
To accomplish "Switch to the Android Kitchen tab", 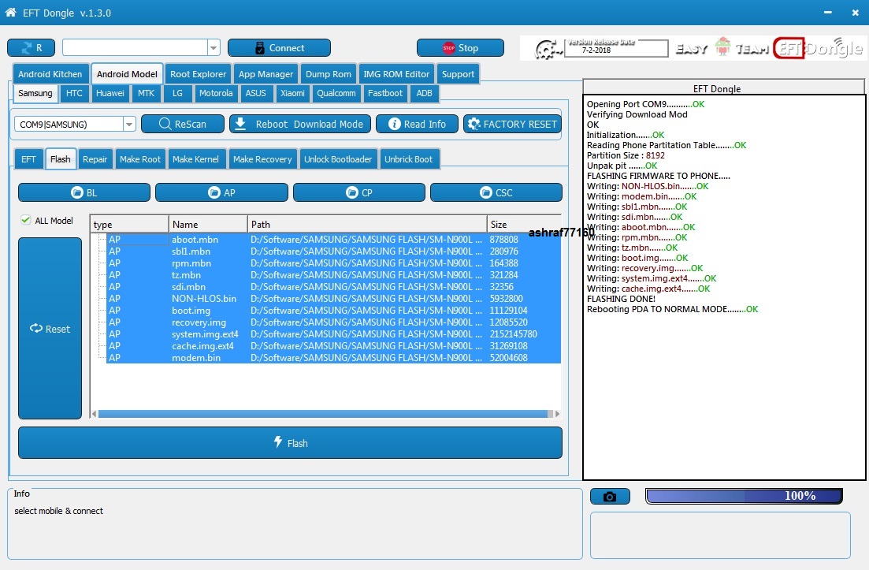I will (x=50, y=74).
